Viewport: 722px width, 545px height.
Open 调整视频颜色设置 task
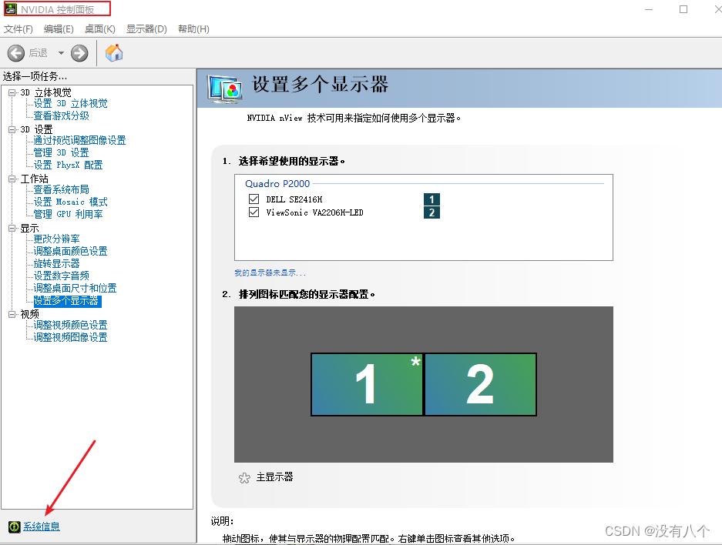(70, 325)
